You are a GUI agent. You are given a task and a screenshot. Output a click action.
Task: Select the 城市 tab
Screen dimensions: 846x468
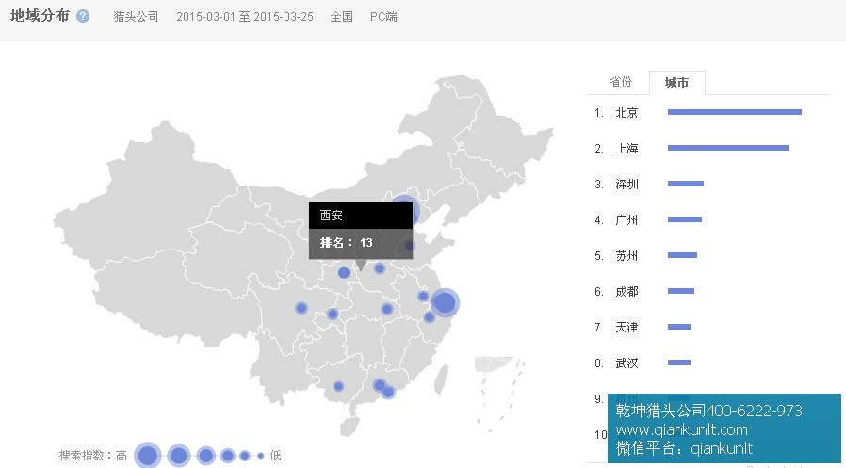click(x=676, y=83)
